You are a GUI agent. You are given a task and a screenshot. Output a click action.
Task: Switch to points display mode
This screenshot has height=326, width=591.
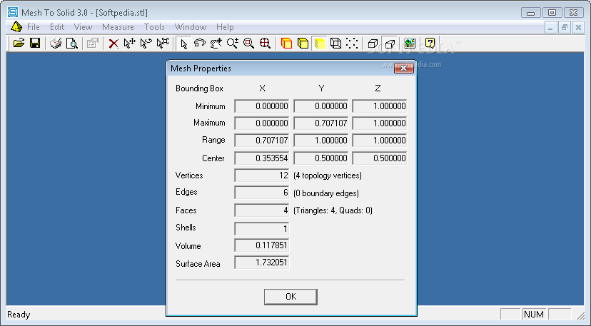[352, 44]
